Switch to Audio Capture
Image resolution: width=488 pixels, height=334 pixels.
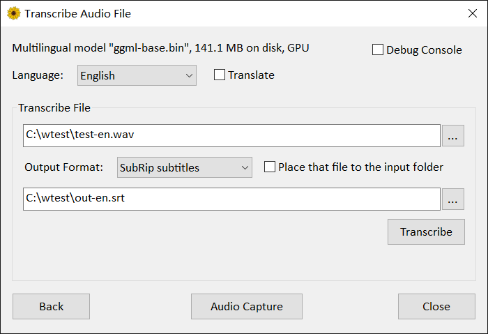tap(247, 306)
